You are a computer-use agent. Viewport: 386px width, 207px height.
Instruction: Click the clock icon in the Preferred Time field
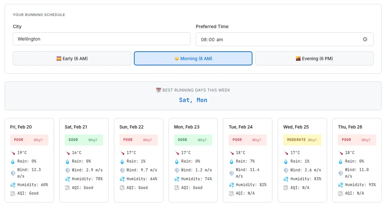[x=365, y=39]
